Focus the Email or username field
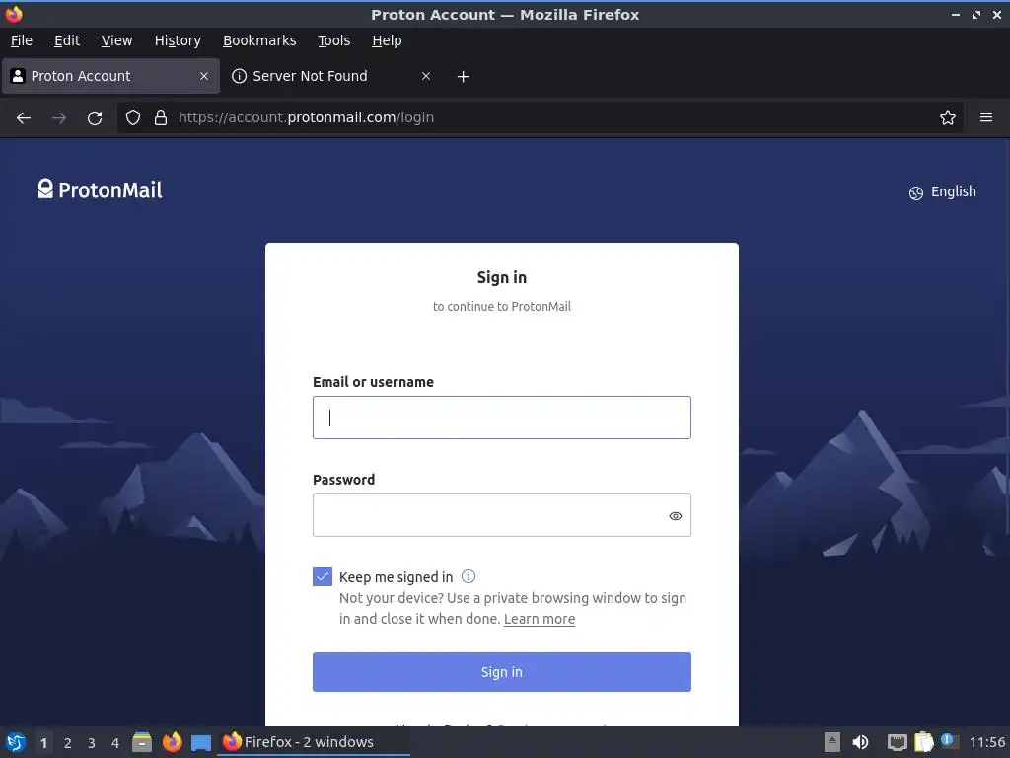The width and height of the screenshot is (1010, 758). [502, 417]
